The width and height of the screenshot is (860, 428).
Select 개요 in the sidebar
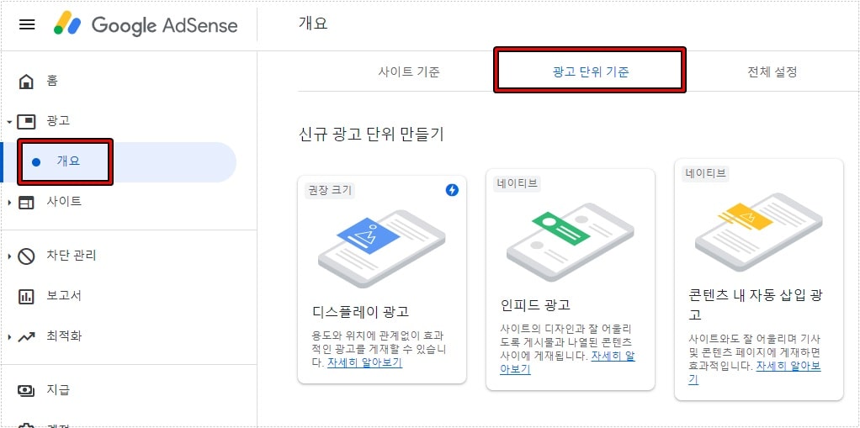[x=68, y=161]
